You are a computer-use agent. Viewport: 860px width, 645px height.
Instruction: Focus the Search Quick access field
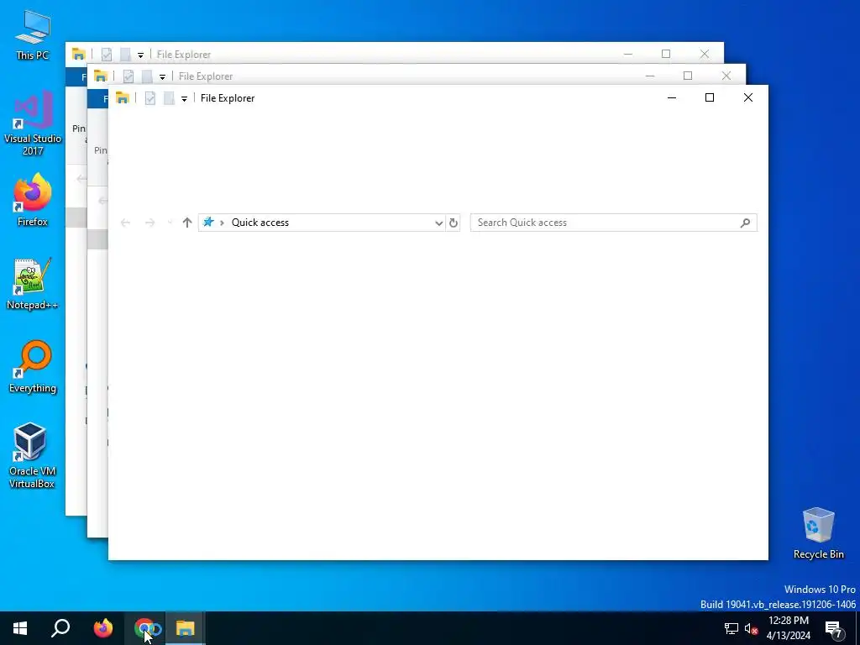(x=613, y=223)
